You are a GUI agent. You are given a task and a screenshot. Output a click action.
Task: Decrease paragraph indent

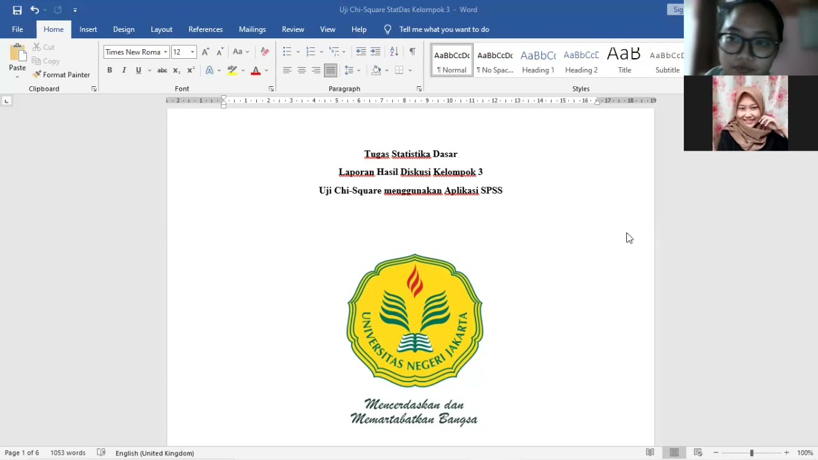[x=361, y=52]
